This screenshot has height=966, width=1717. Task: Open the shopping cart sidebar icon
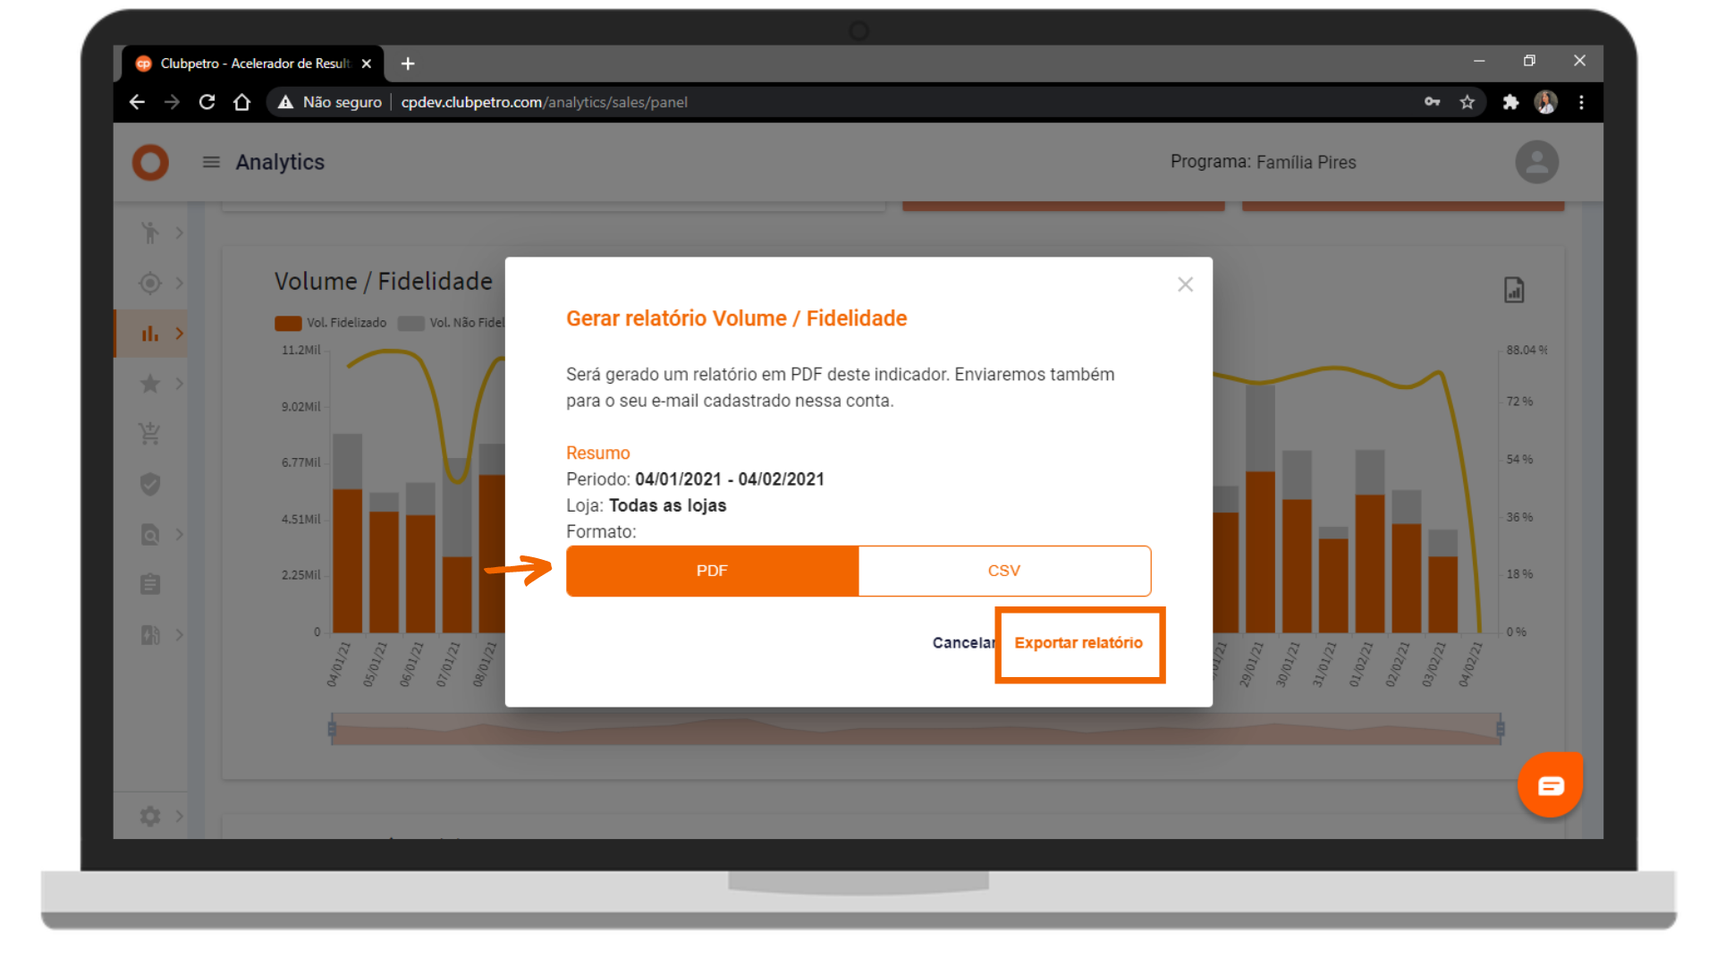[x=150, y=434]
